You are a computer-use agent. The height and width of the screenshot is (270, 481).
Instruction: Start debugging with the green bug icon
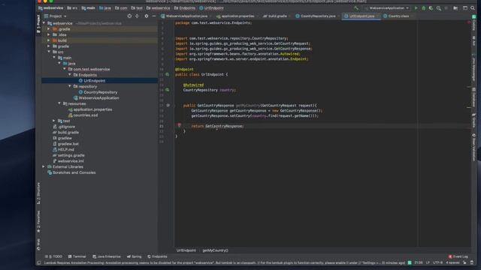click(x=424, y=8)
